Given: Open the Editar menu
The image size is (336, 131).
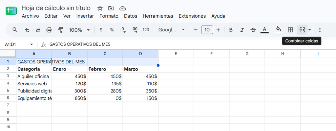Looking at the screenshot, I should point(51,16).
